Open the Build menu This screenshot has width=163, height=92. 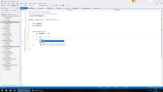click(x=17, y=3)
